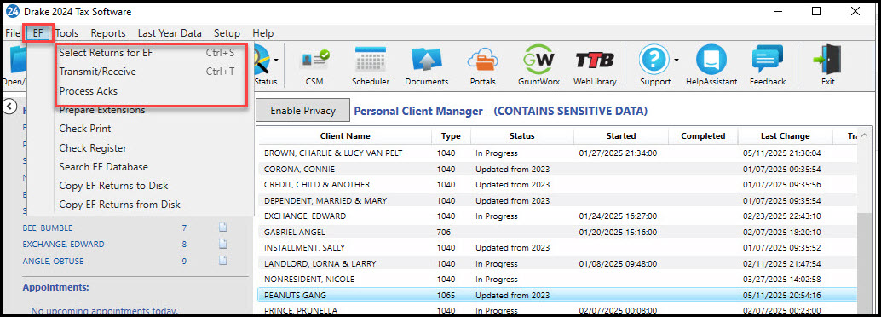Open the Setup menu

pyautogui.click(x=227, y=33)
